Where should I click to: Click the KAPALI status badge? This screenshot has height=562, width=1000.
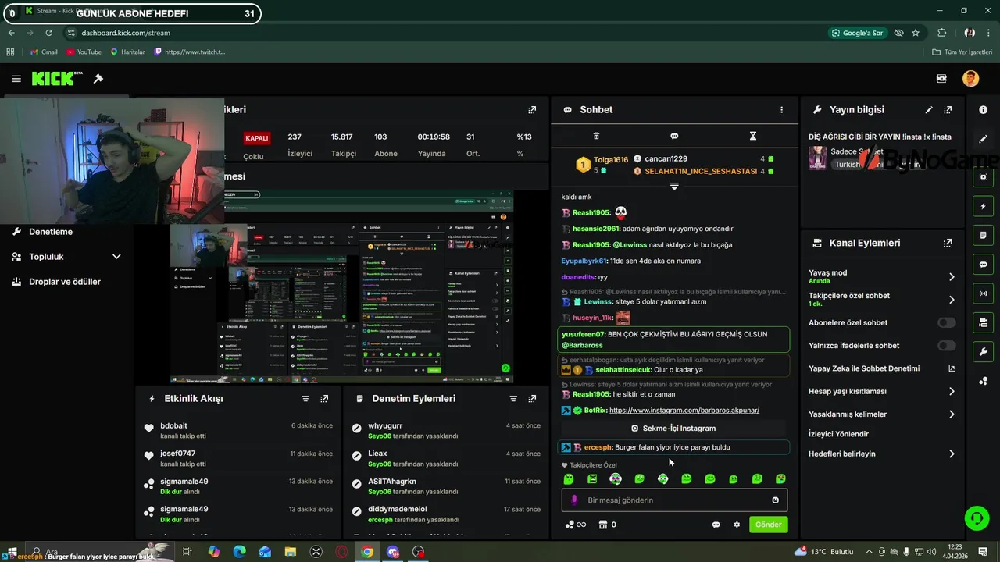tap(257, 138)
